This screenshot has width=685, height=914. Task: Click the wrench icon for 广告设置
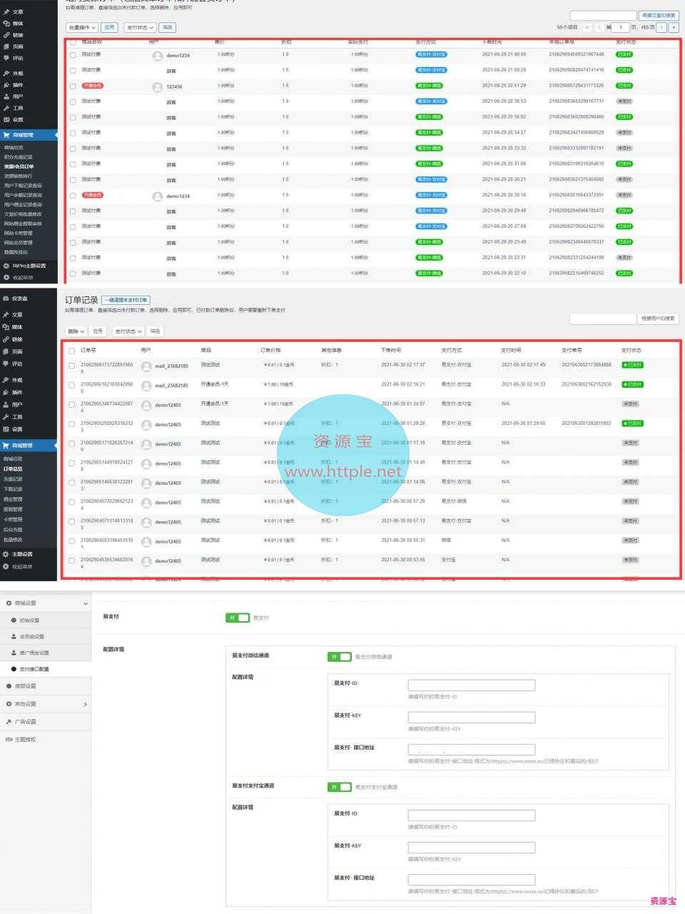point(9,722)
